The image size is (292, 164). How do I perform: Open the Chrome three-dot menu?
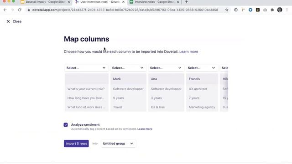pos(287,10)
